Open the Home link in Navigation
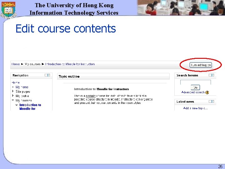 coord(16,83)
